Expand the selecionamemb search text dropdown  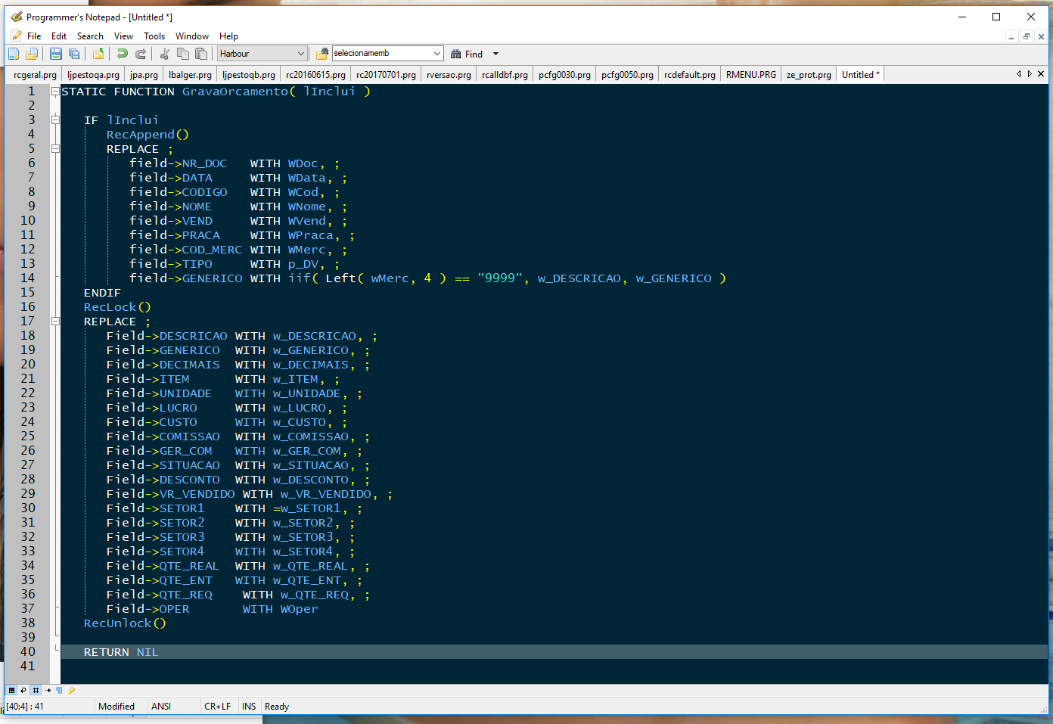(437, 54)
